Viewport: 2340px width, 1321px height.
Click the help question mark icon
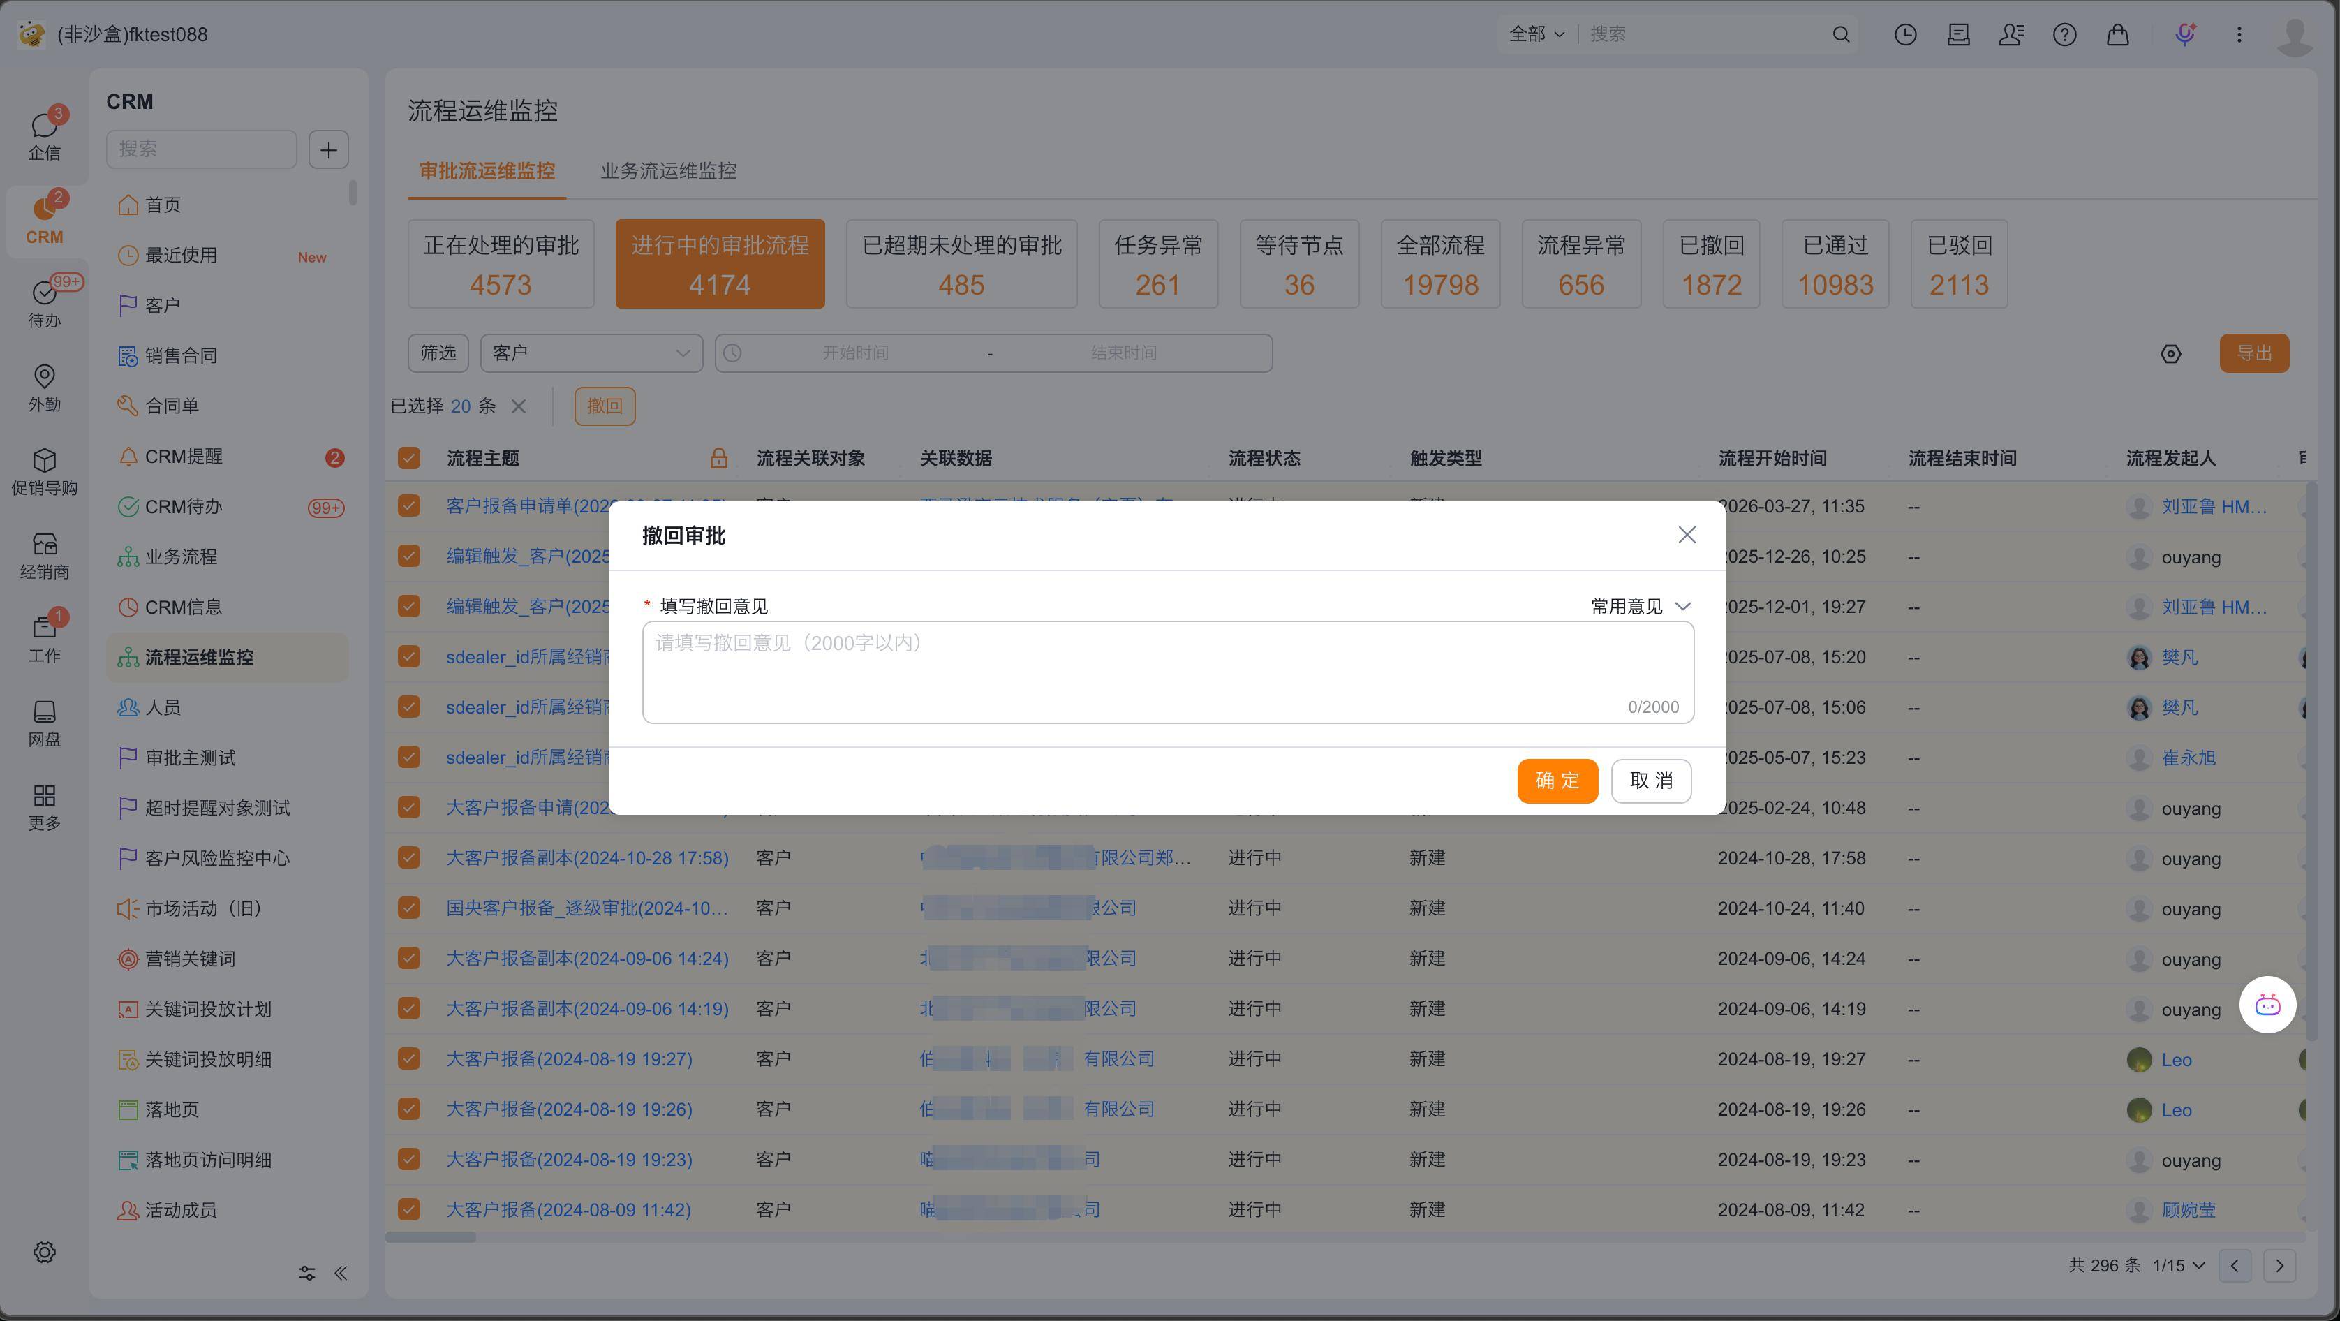(x=2064, y=34)
